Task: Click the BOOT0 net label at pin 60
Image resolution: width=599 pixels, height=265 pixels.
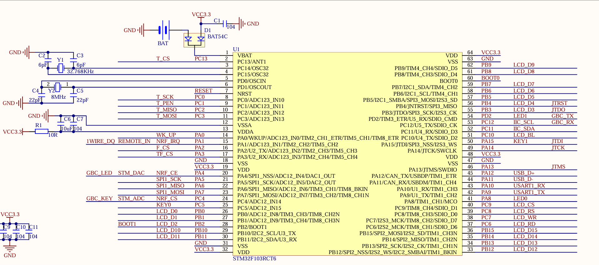Action: click(490, 78)
